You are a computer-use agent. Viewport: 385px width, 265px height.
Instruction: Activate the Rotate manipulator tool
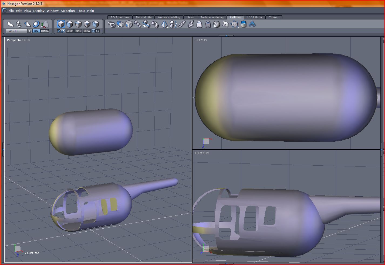click(19, 24)
